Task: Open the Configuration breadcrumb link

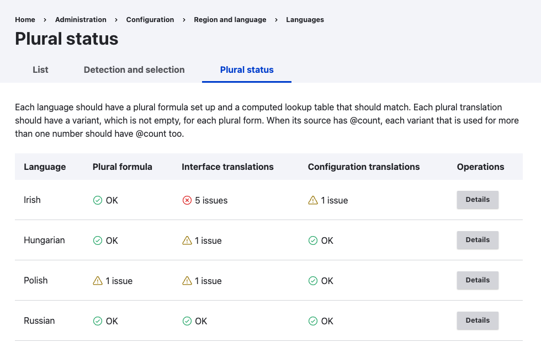Action: (150, 20)
